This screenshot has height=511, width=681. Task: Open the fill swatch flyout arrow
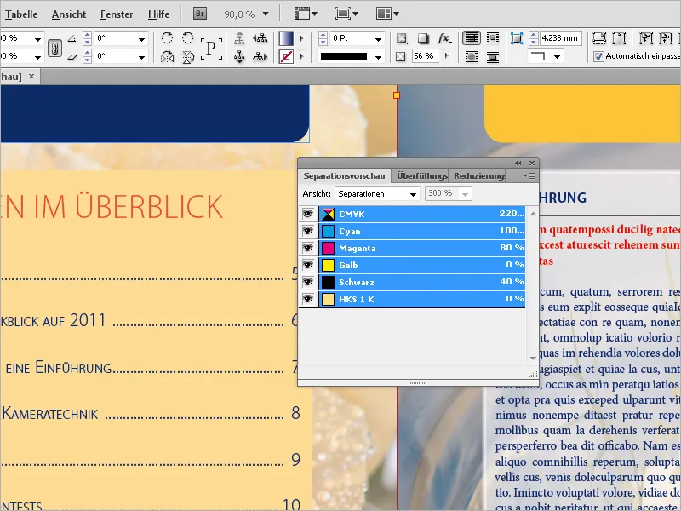(302, 38)
